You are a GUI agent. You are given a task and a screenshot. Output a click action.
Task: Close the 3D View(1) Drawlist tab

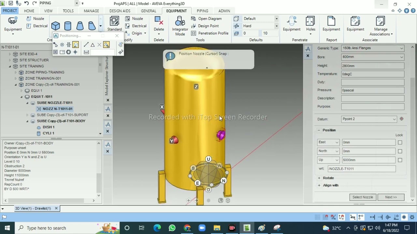(56, 208)
